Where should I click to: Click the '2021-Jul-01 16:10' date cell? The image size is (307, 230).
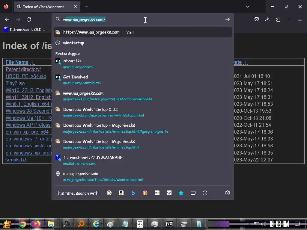coord(252,76)
